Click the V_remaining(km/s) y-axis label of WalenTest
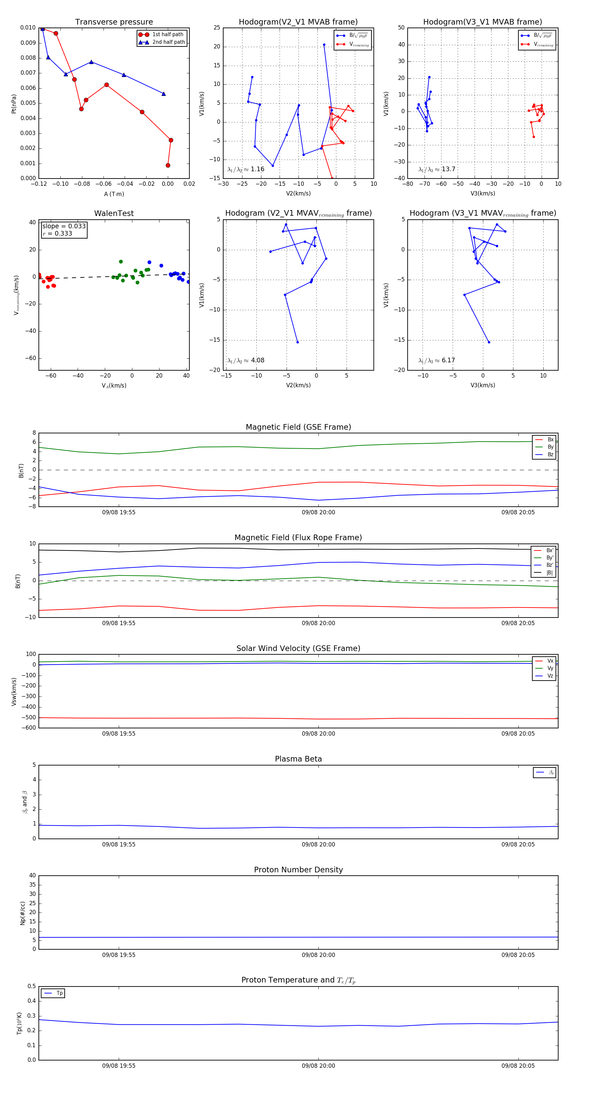 17,295
